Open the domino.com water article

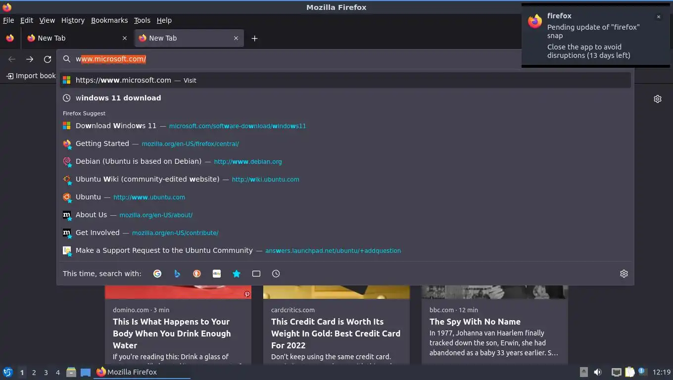pos(172,333)
